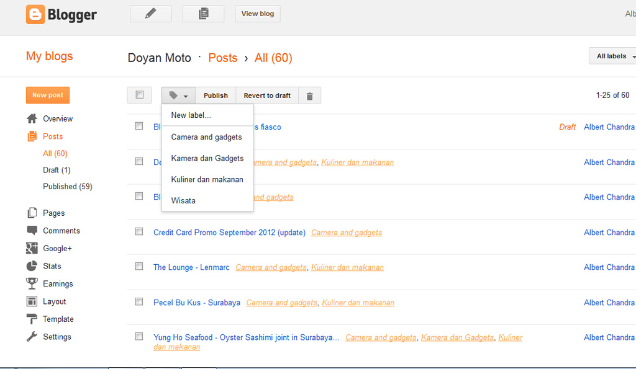Delete selected posts with the trash icon
636x369 pixels.
[309, 95]
